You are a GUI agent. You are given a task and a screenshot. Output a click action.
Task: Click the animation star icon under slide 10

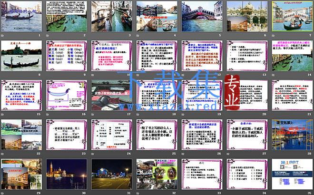(x=92, y=75)
